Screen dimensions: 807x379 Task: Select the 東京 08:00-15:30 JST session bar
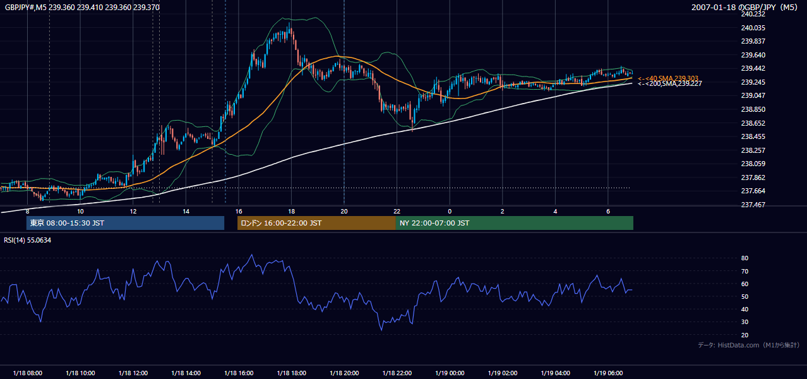click(x=125, y=223)
